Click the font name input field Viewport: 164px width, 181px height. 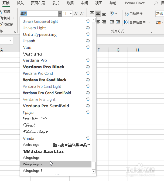pyautogui.click(x=39, y=14)
